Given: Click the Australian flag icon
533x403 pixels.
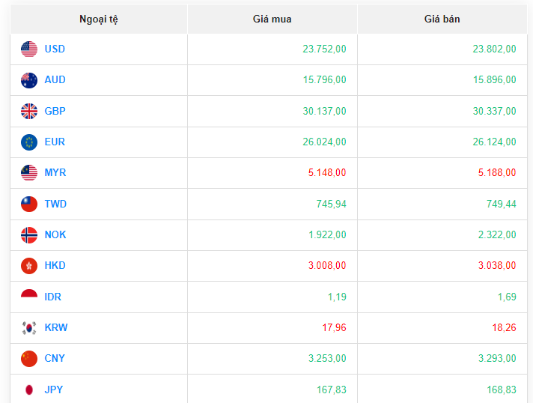Looking at the screenshot, I should tap(29, 80).
